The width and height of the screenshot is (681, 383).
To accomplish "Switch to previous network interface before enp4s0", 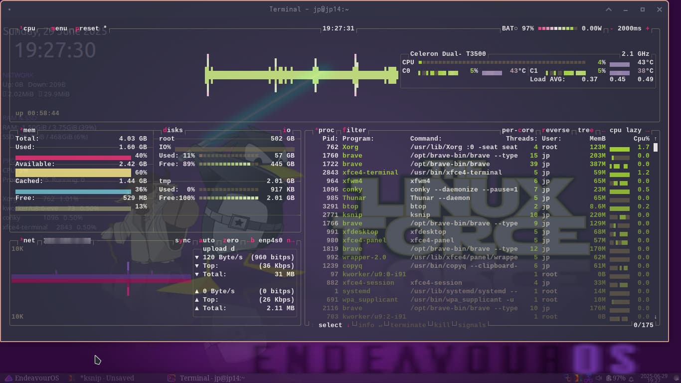I will point(252,240).
